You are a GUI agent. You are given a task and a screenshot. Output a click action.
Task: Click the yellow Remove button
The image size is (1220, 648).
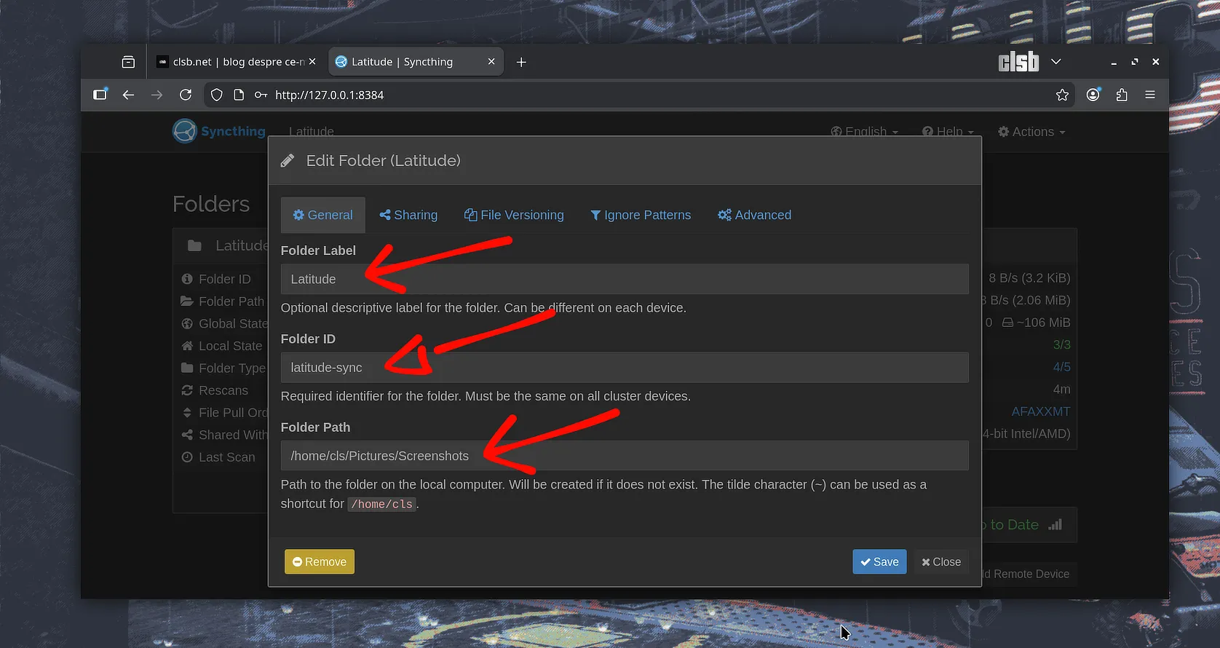pyautogui.click(x=320, y=561)
